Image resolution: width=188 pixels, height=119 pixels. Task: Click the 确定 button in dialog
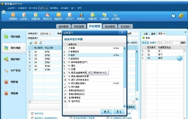coord(106,112)
